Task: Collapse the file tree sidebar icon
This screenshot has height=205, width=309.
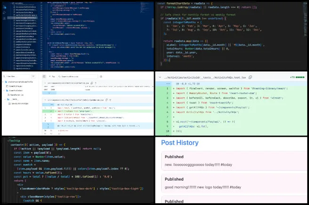Action: click(x=44, y=76)
